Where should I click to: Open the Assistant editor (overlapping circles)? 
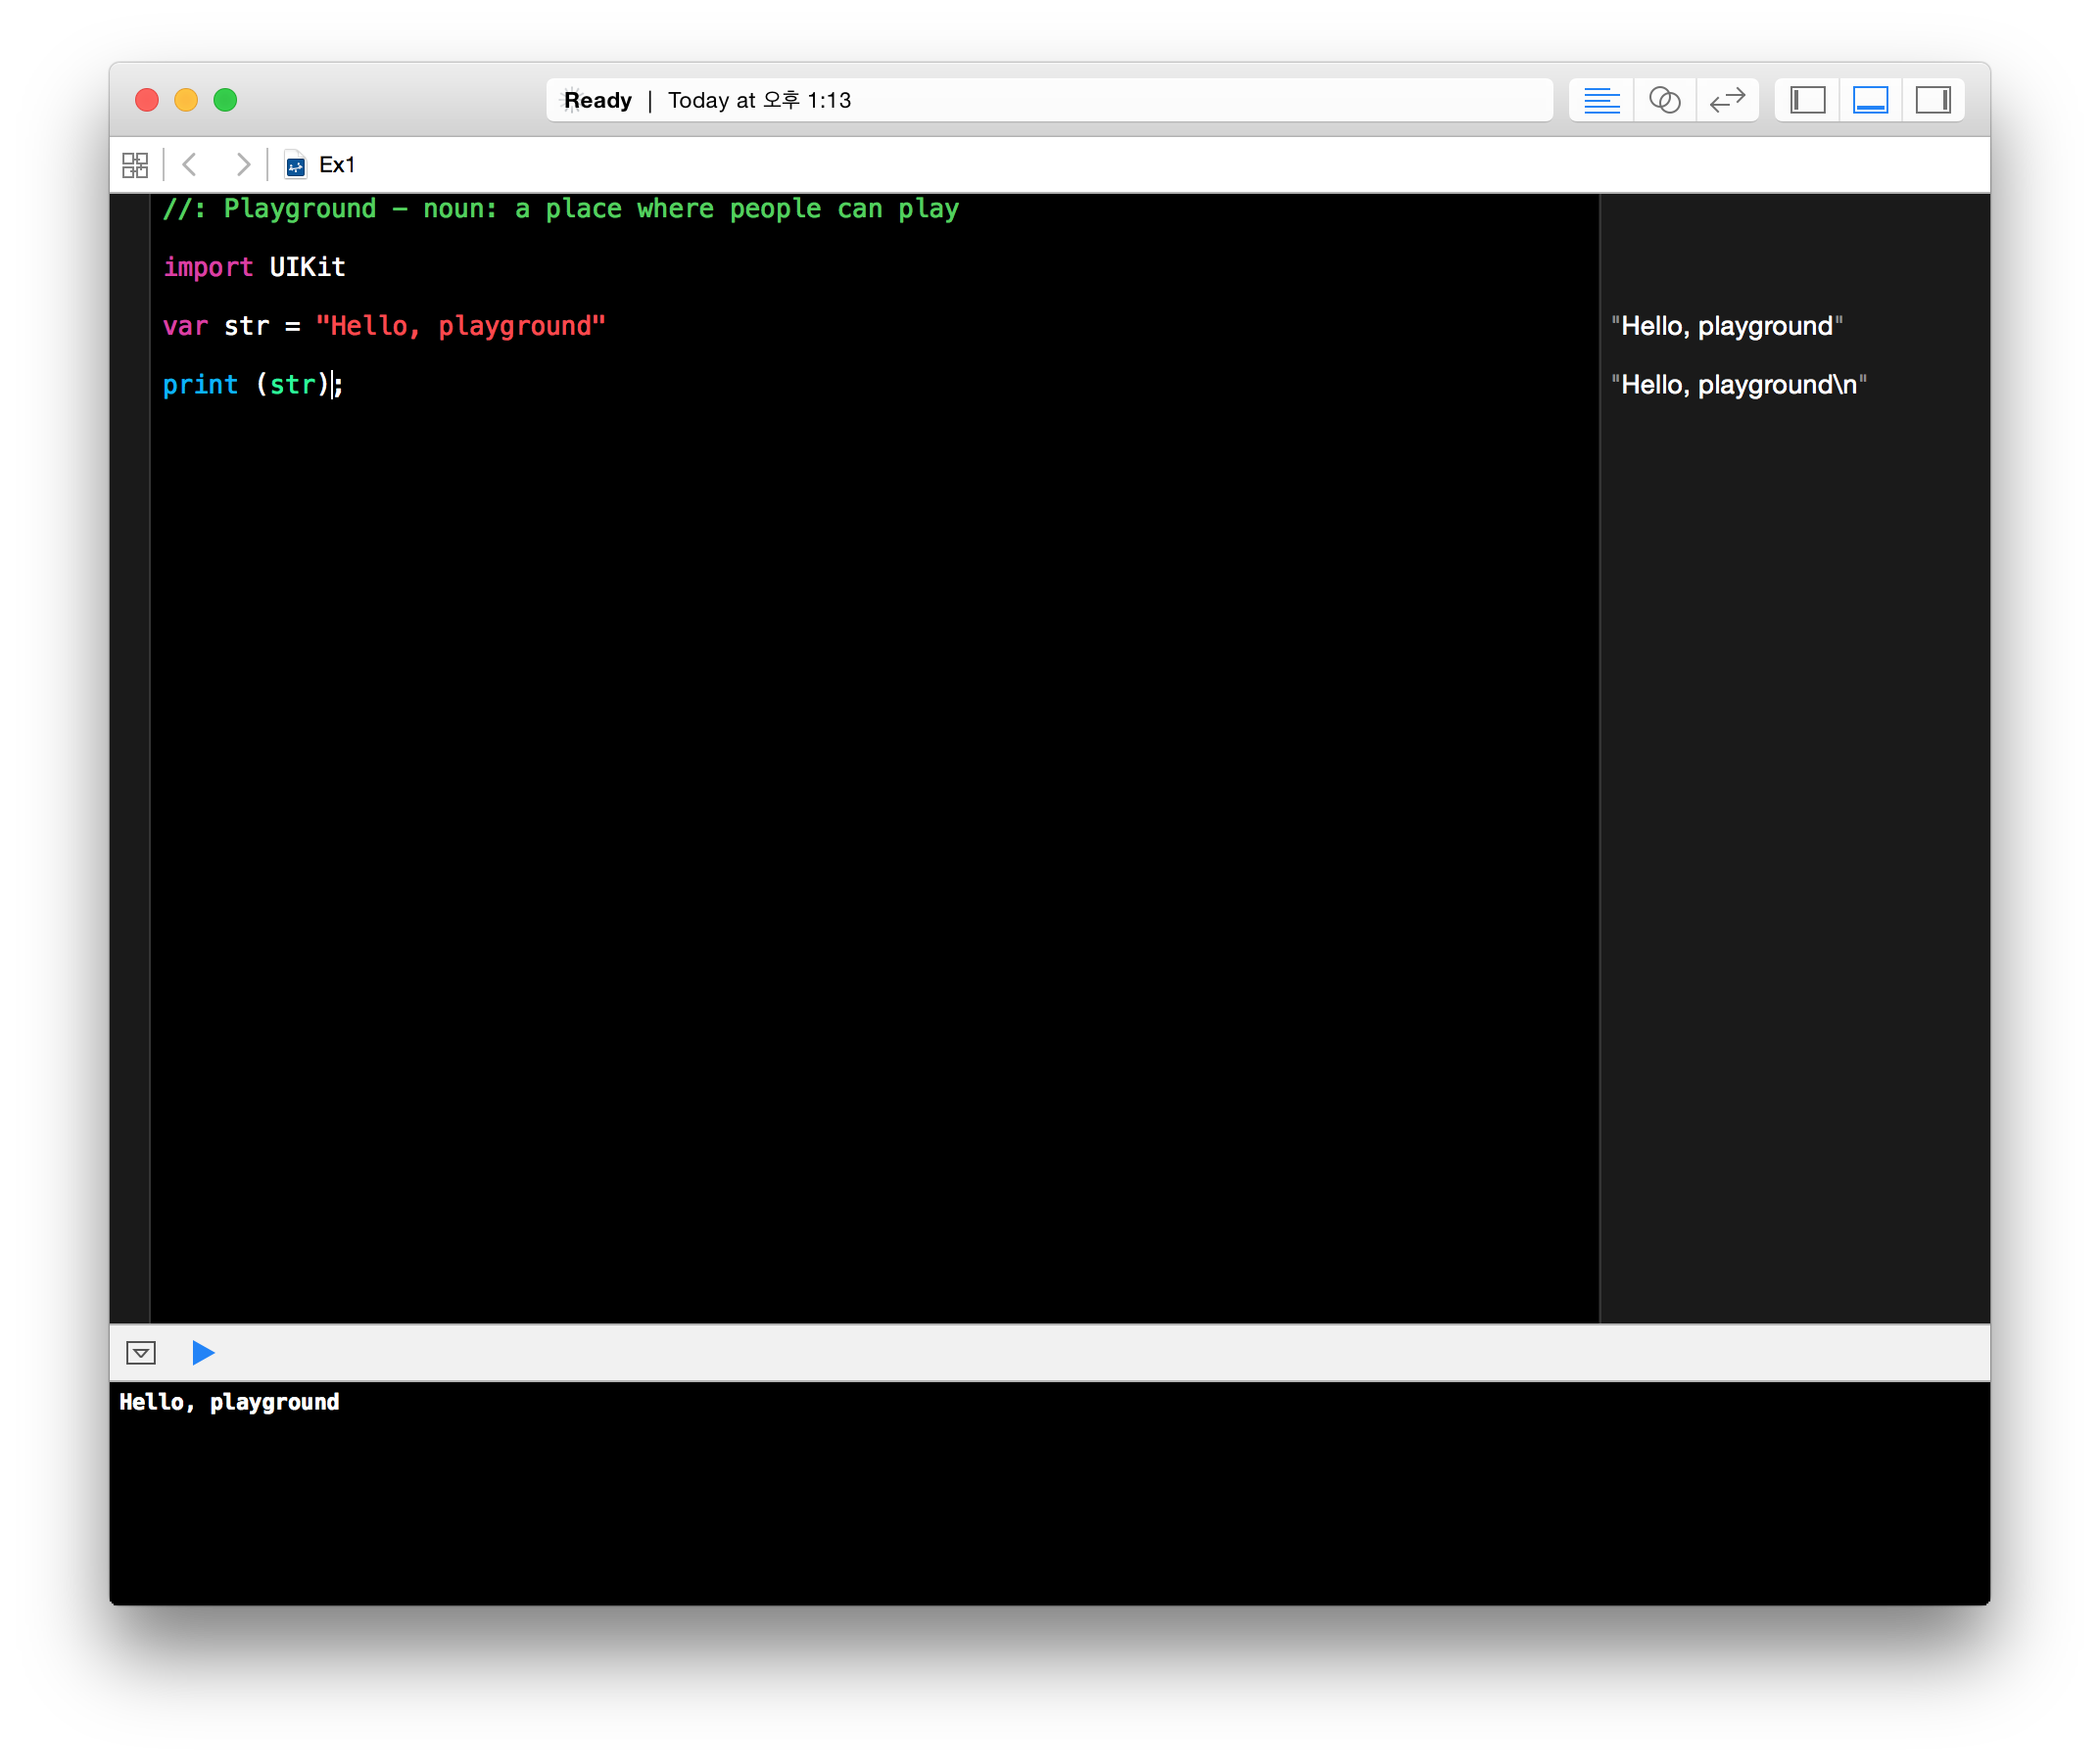(1664, 100)
